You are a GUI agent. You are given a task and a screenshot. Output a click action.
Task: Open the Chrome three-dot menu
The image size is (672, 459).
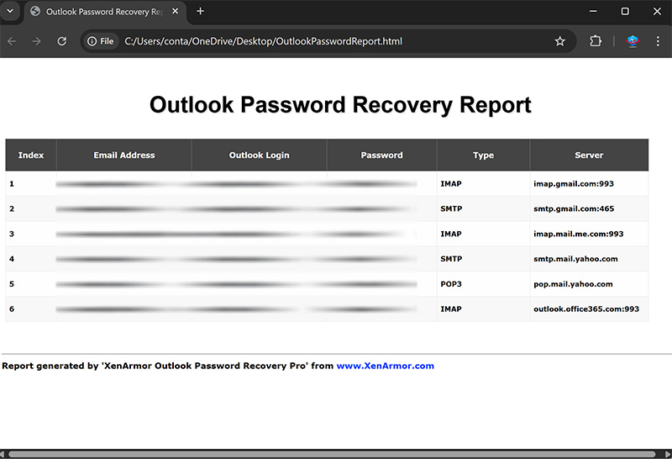658,41
